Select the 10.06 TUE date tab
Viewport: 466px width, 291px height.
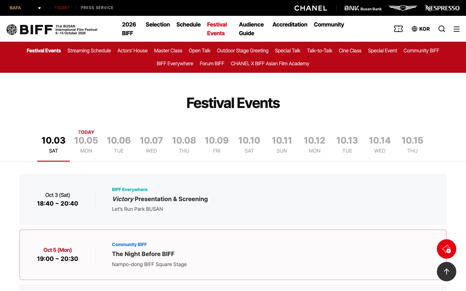(119, 144)
